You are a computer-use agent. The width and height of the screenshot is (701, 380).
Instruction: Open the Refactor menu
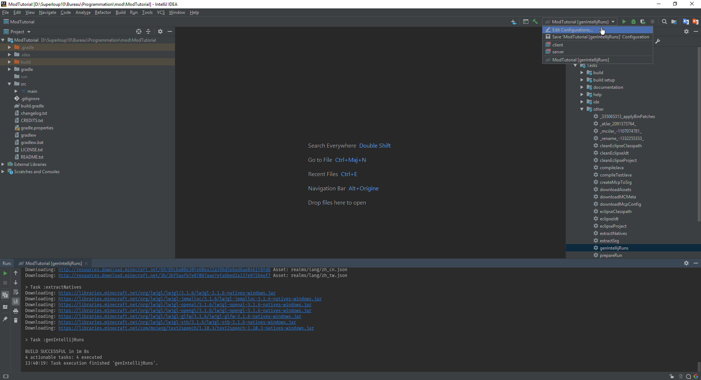[103, 12]
